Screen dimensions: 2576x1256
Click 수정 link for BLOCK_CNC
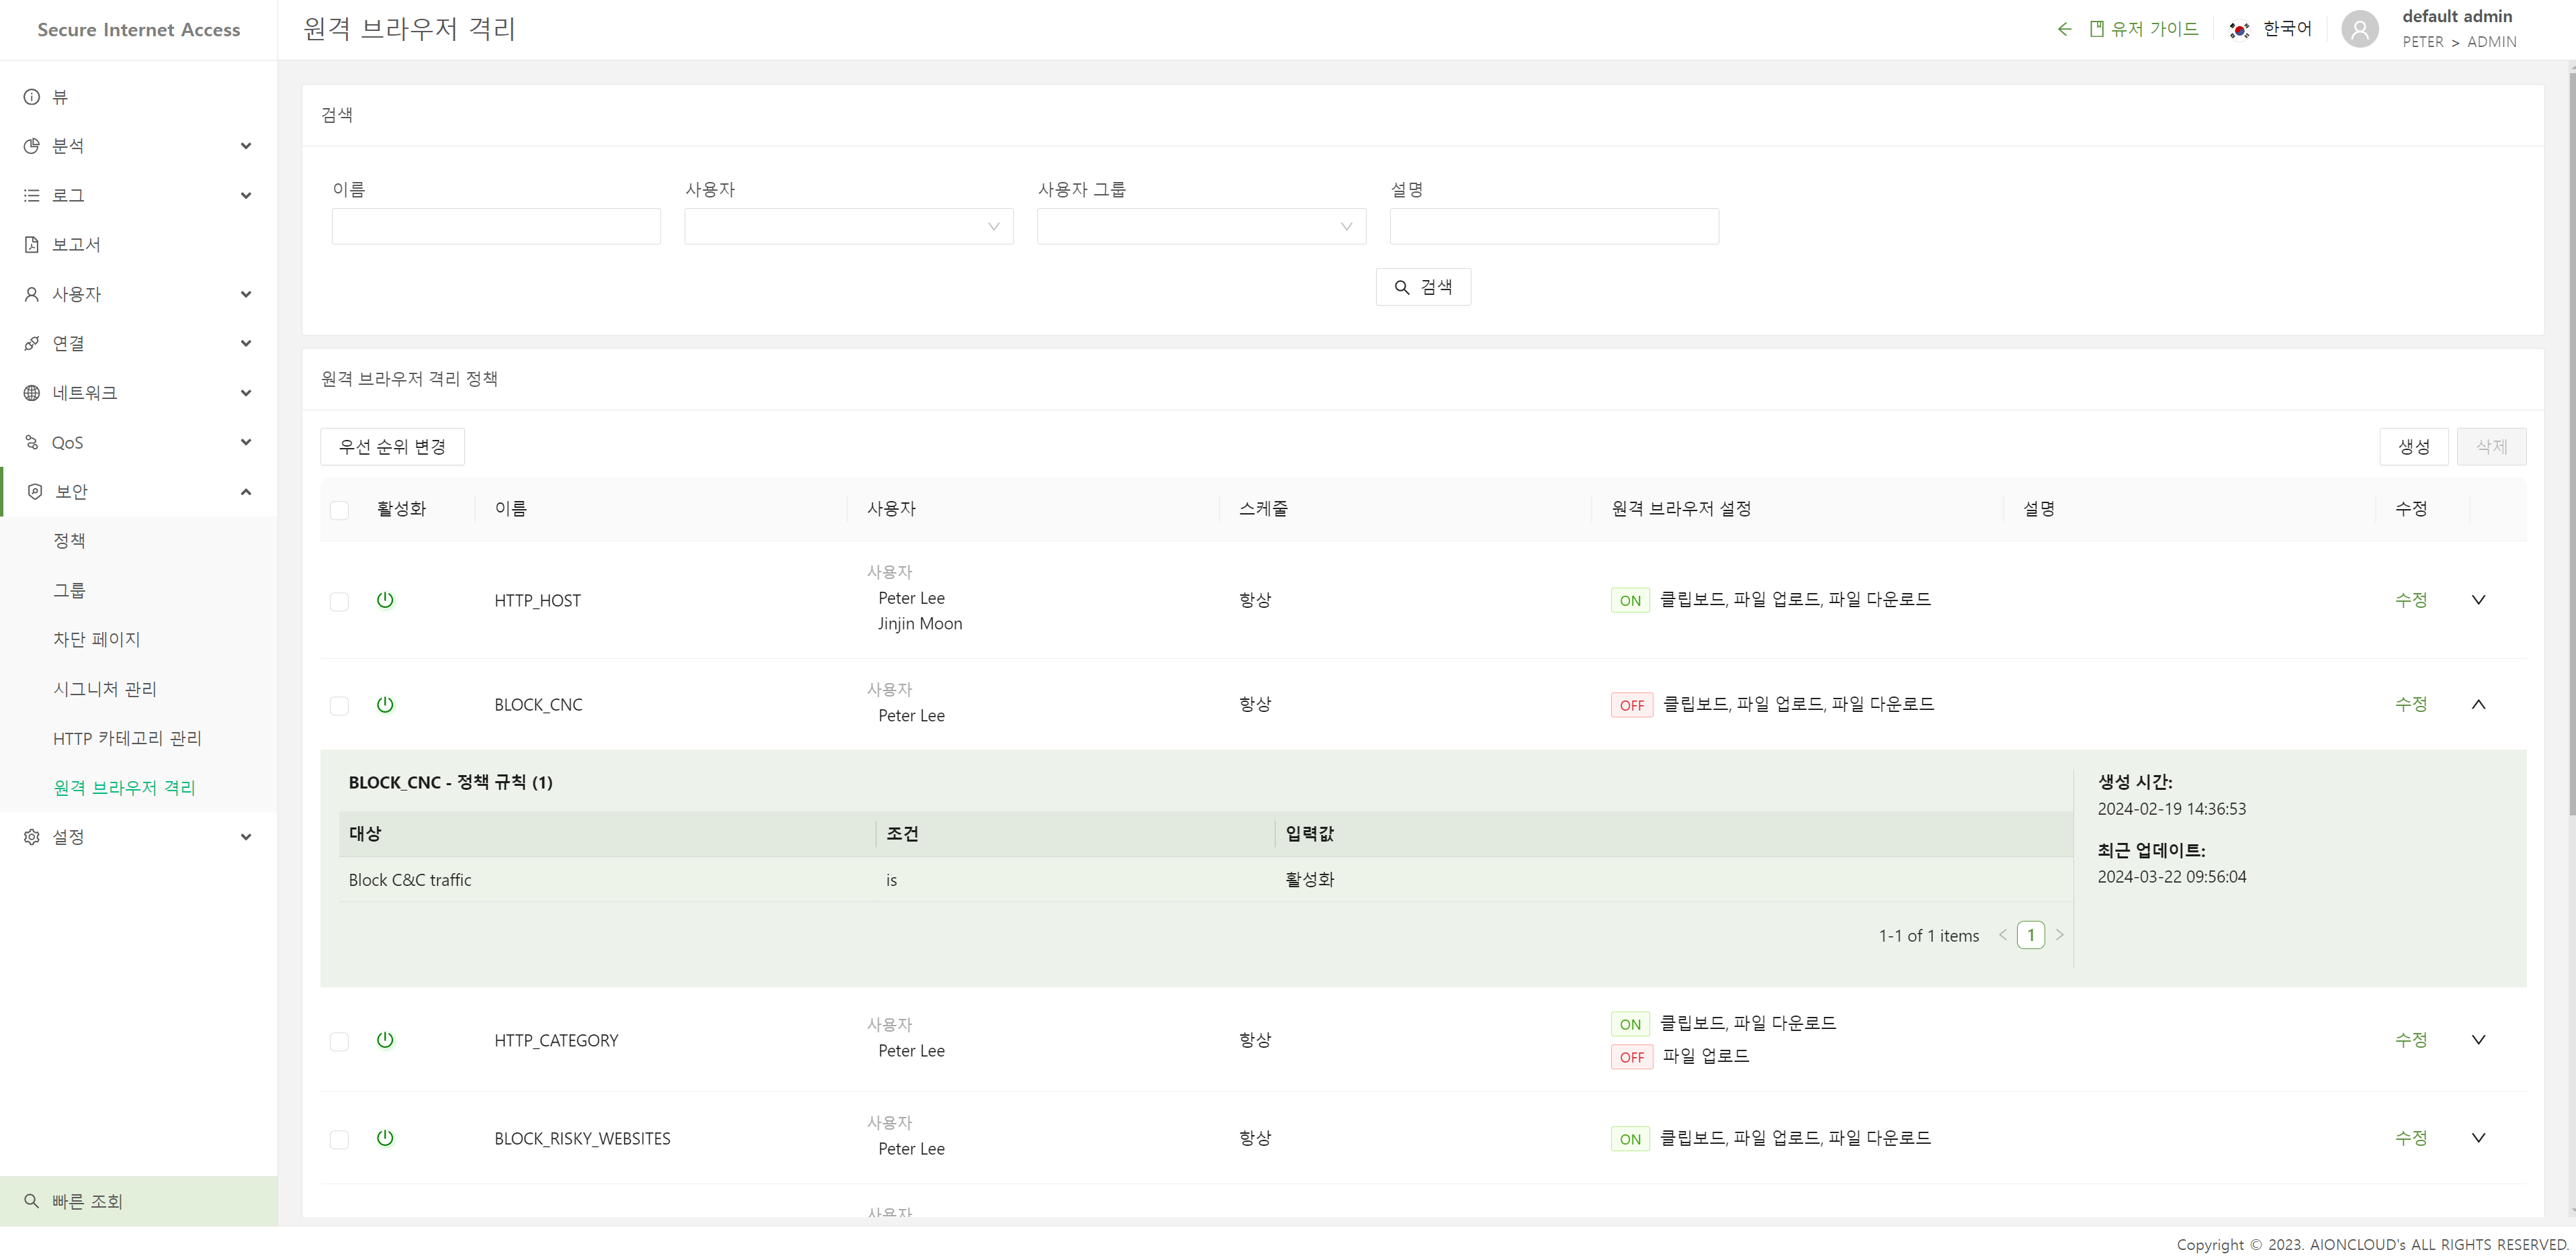[x=2411, y=704]
